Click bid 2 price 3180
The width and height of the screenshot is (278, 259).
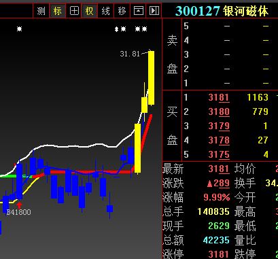[x=219, y=111]
